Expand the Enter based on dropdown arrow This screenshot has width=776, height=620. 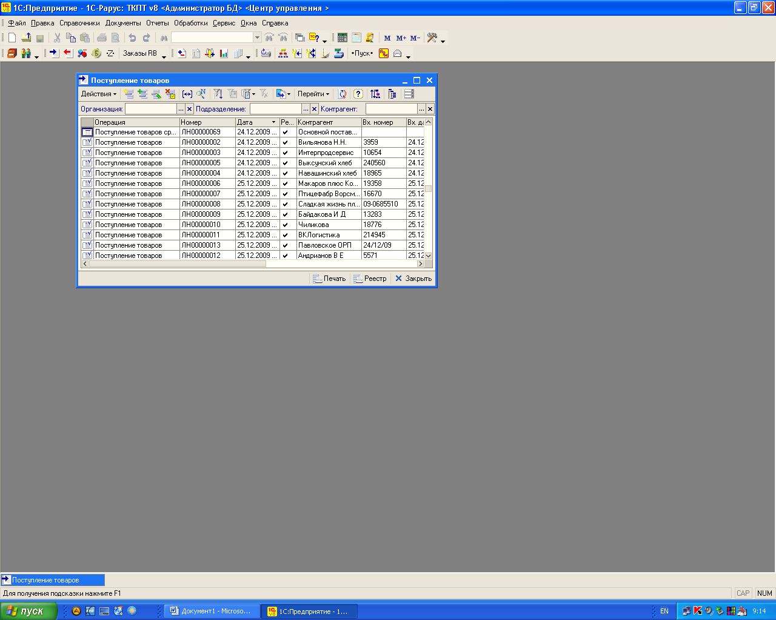click(289, 94)
